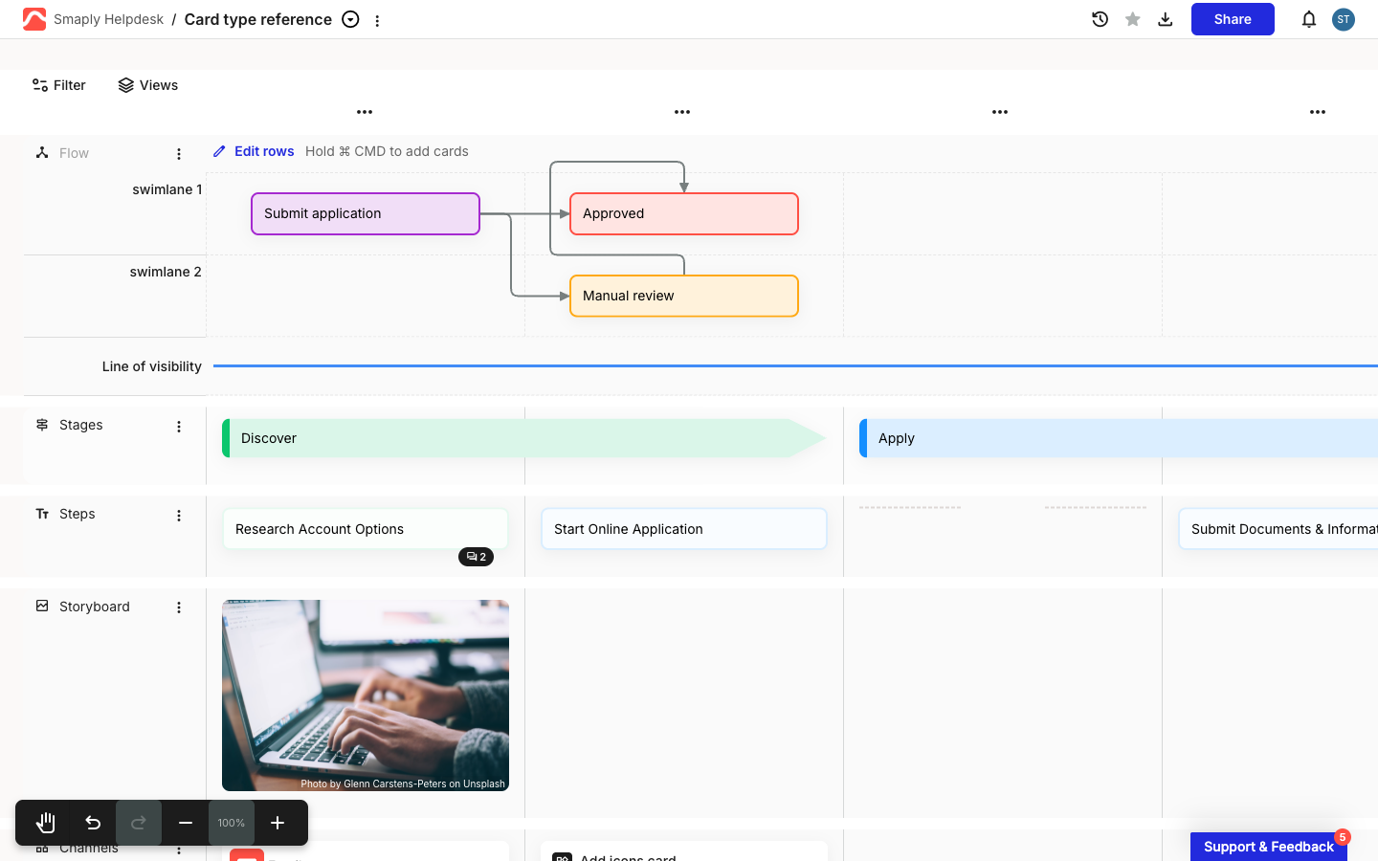Open Stages lane options menu
This screenshot has width=1378, height=861.
click(179, 427)
